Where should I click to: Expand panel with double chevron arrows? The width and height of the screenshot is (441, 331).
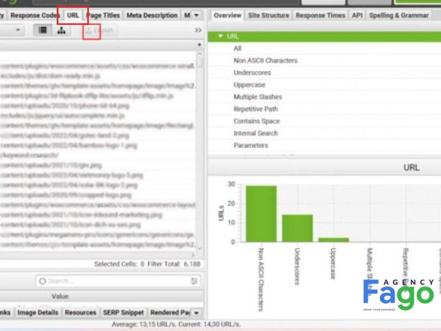(x=198, y=30)
